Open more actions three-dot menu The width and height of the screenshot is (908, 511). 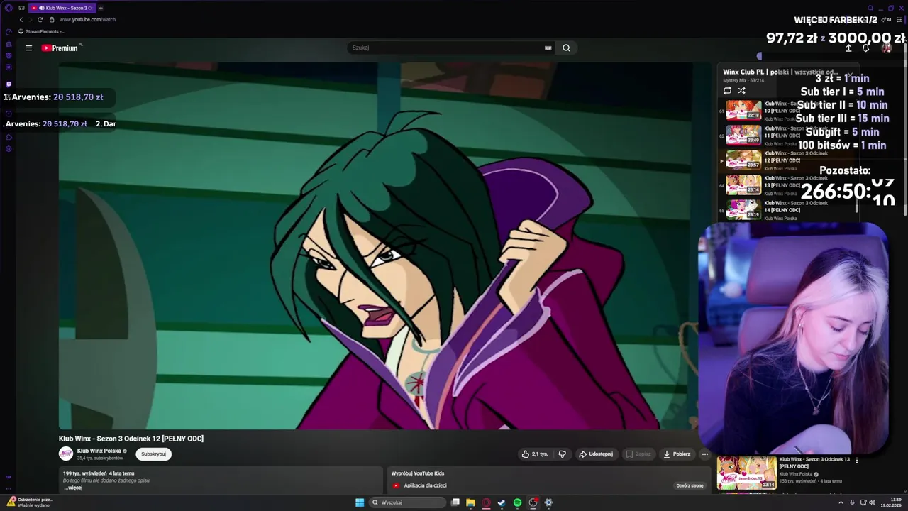(705, 454)
